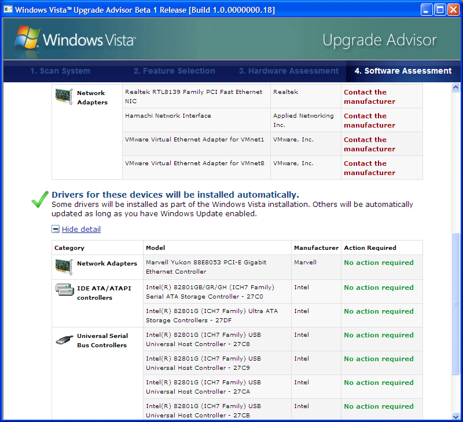Click the Windows Vista flag logo
This screenshot has height=422, width=463.
[x=27, y=37]
